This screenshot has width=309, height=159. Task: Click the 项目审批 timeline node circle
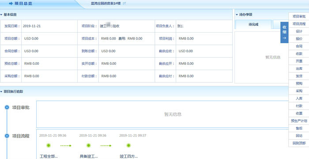(x=7, y=107)
